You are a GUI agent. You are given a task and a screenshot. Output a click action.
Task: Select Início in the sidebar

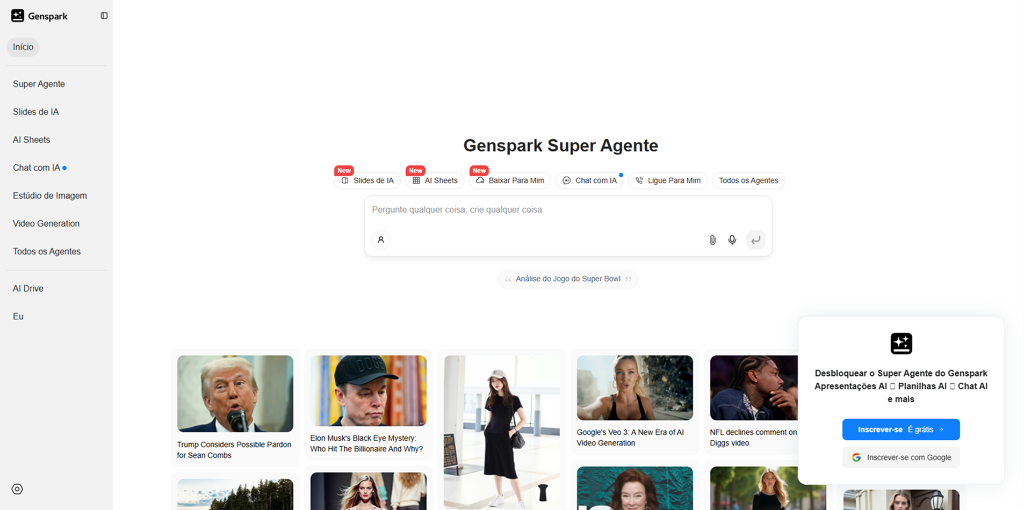[23, 47]
